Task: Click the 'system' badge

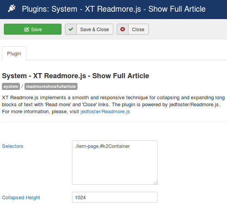Action: [11, 86]
